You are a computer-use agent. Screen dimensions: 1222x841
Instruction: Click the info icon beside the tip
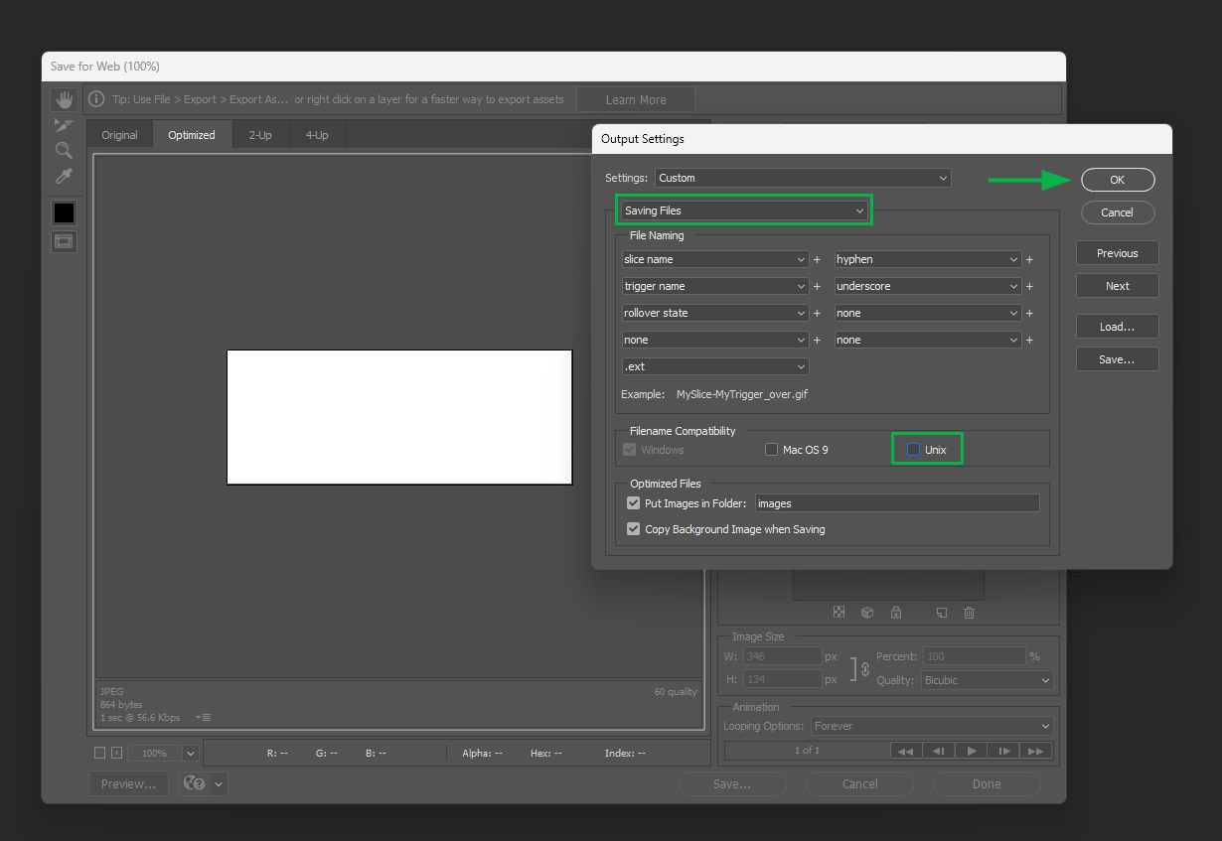96,99
